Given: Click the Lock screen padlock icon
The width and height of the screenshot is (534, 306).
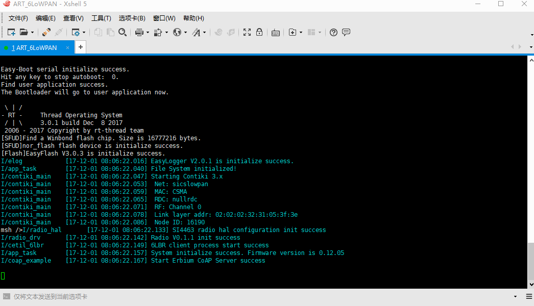Looking at the screenshot, I should point(259,32).
